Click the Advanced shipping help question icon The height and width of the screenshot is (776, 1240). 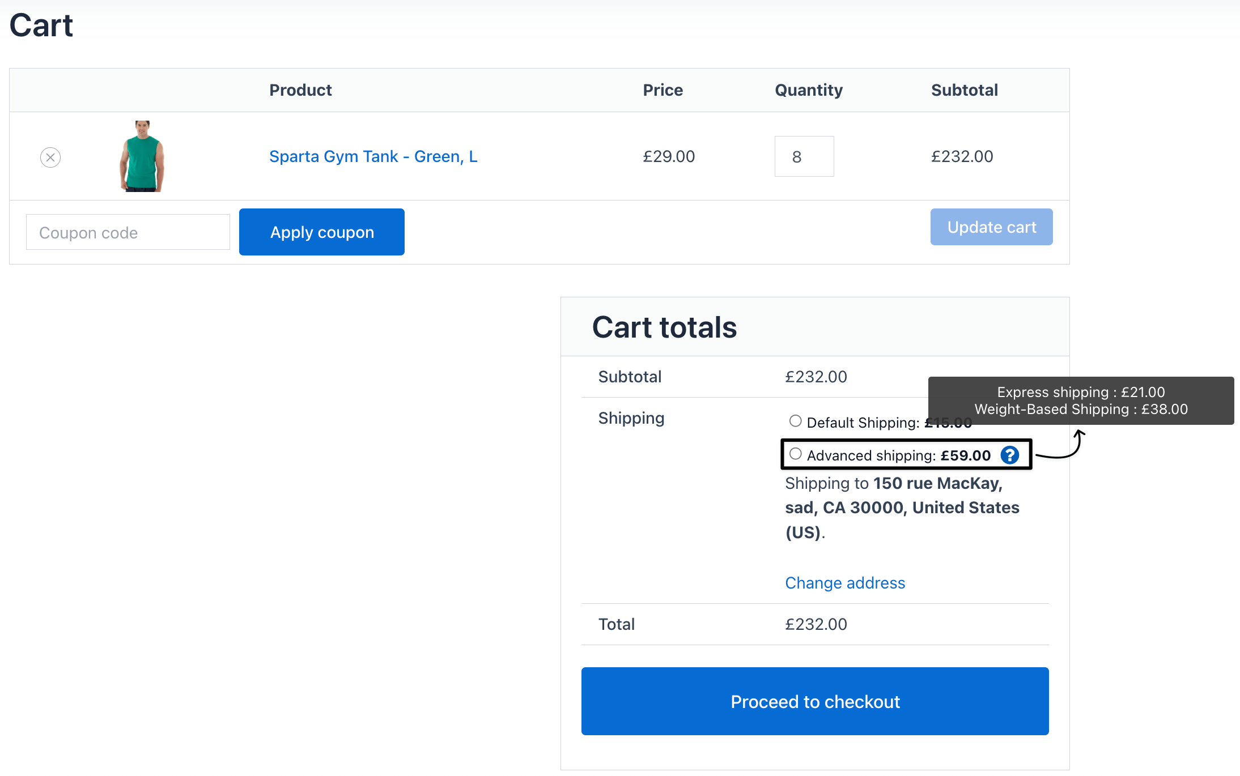[x=1009, y=455]
